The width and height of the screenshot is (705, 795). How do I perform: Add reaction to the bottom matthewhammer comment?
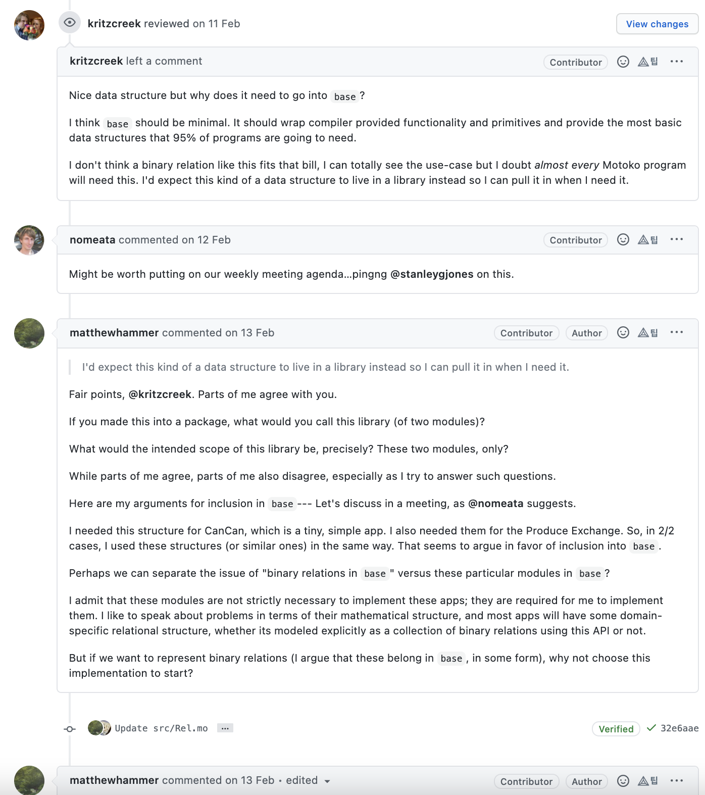click(x=623, y=781)
